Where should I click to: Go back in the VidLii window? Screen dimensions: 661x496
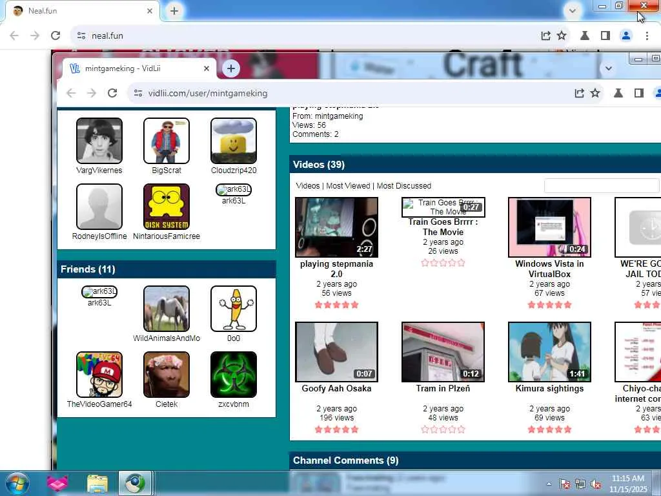(71, 93)
